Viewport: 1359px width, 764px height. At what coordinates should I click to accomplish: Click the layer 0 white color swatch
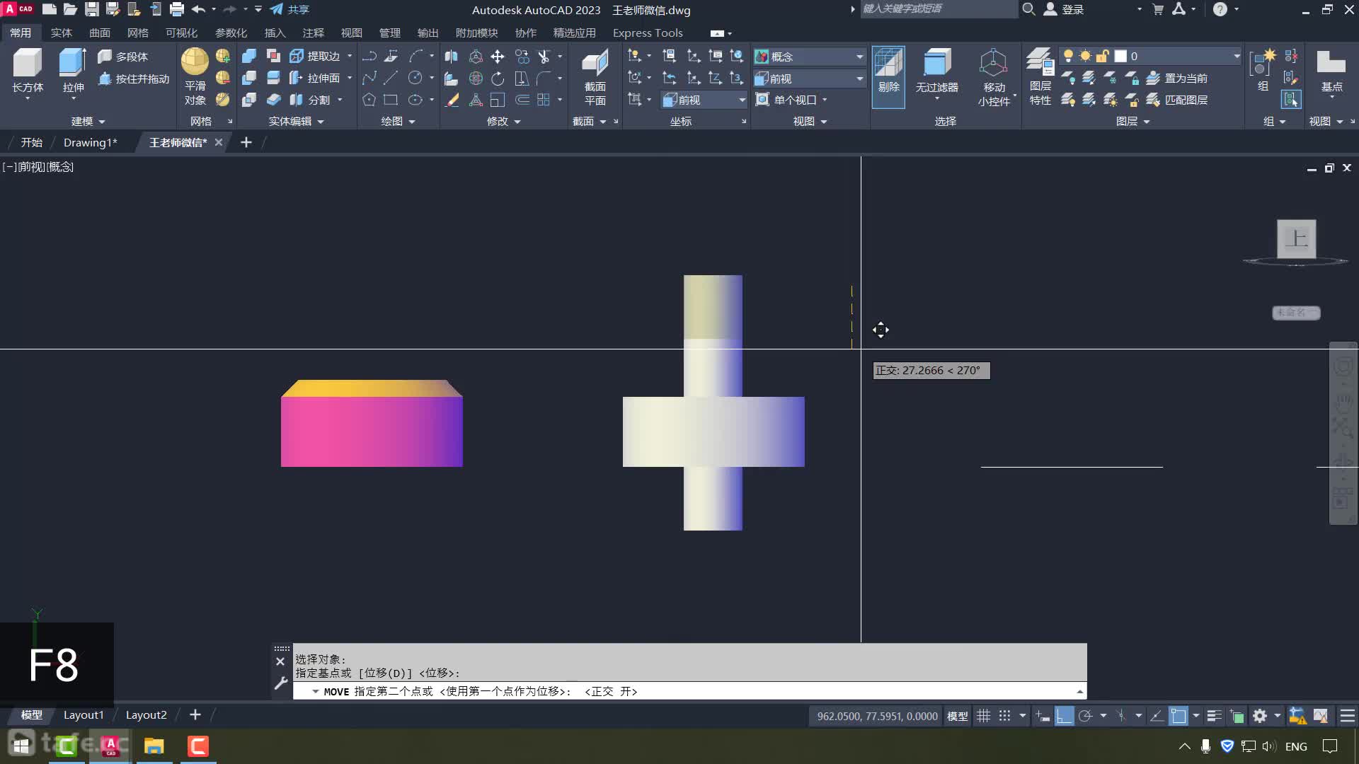pos(1120,56)
